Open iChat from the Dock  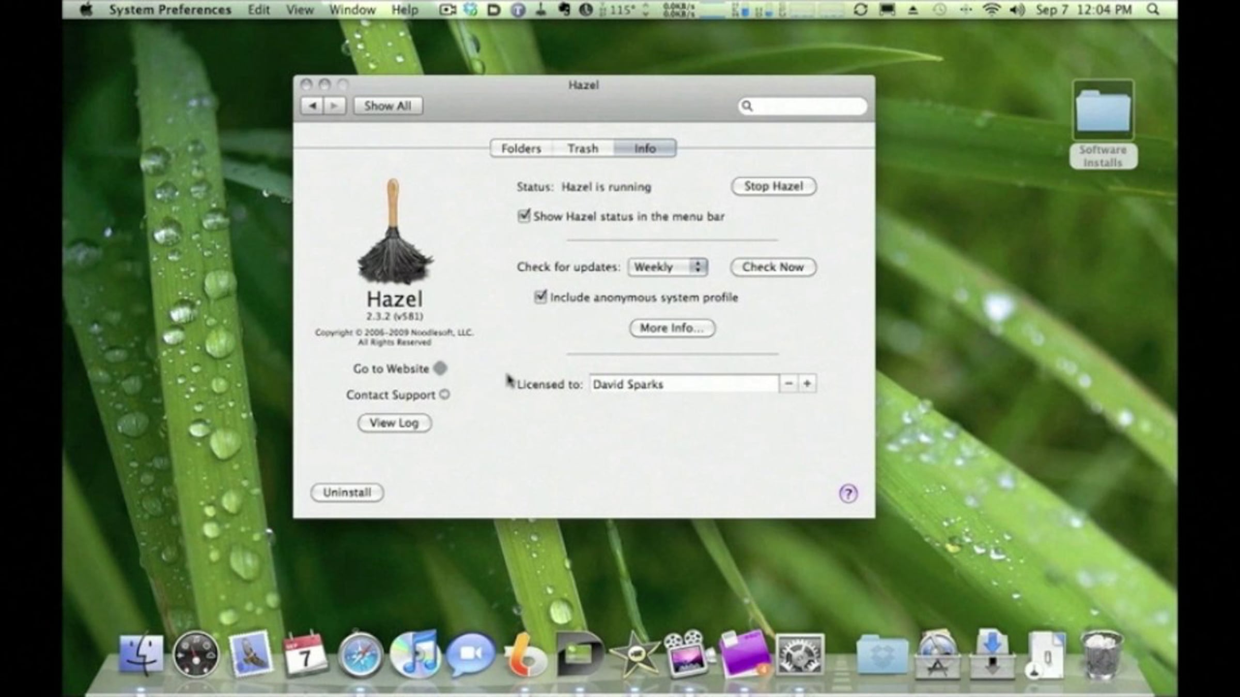pyautogui.click(x=470, y=655)
